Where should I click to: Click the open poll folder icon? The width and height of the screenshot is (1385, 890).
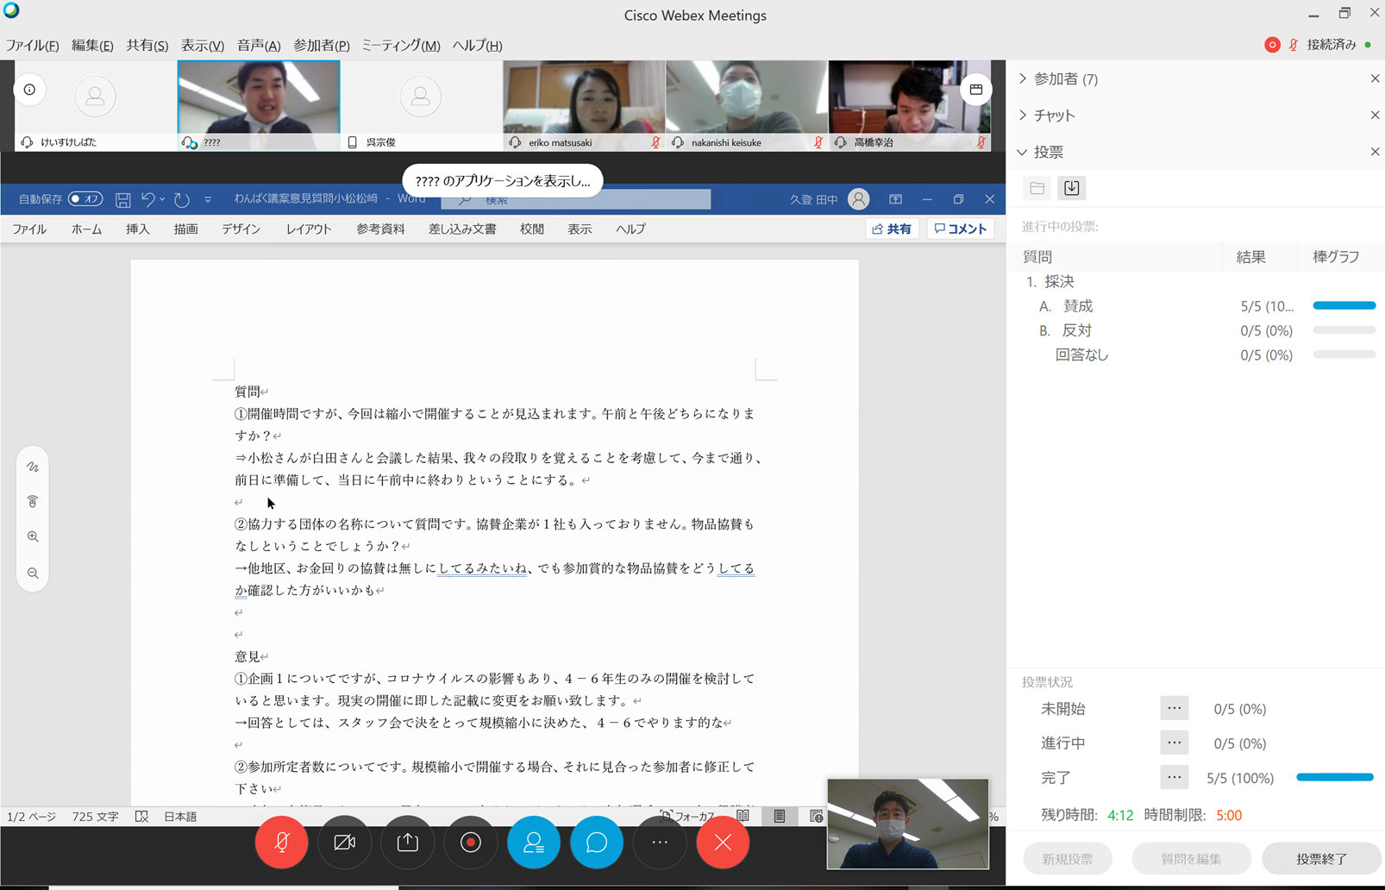tap(1037, 188)
